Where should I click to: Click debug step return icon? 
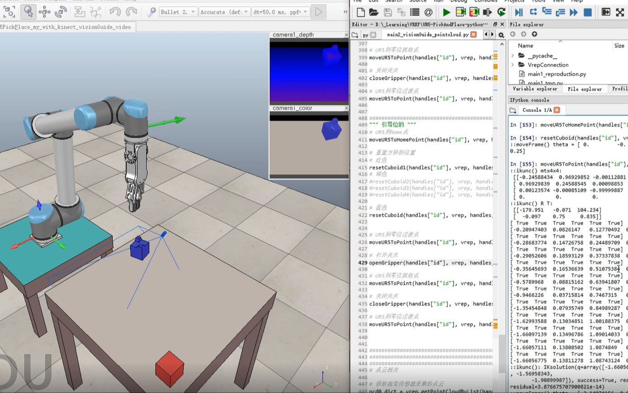[x=560, y=12]
